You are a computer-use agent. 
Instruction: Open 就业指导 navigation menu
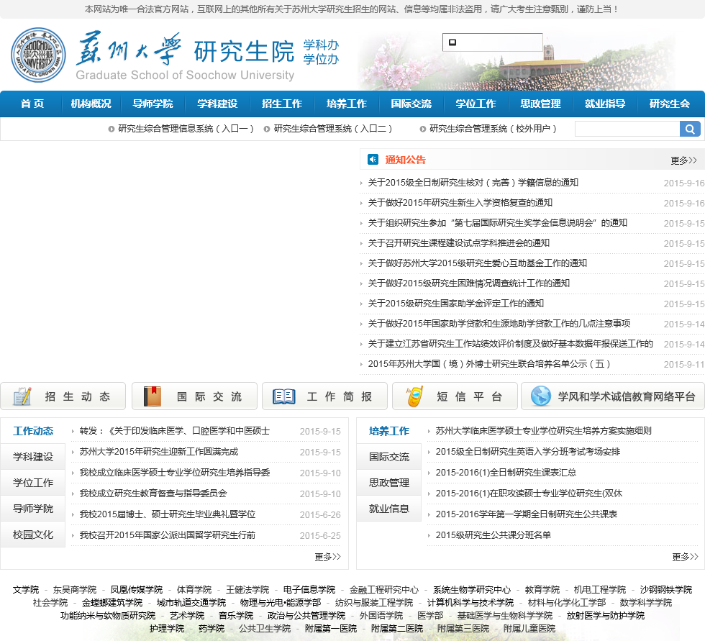click(605, 104)
